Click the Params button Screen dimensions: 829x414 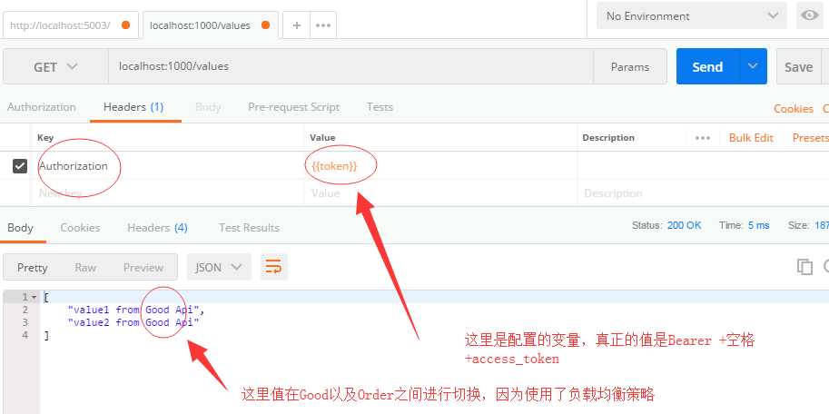[629, 67]
